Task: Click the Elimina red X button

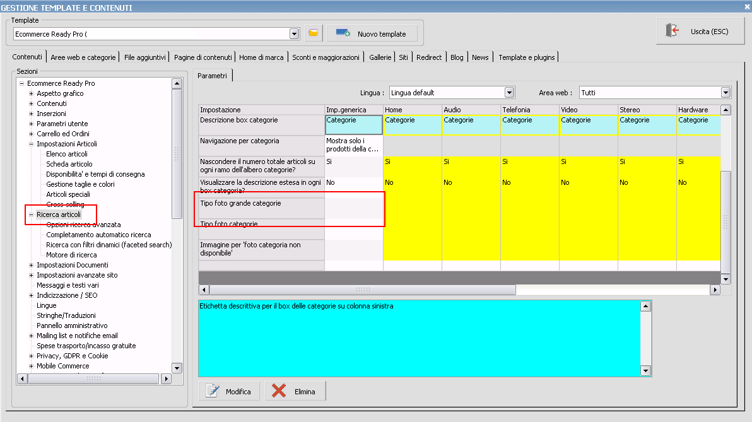Action: (295, 392)
